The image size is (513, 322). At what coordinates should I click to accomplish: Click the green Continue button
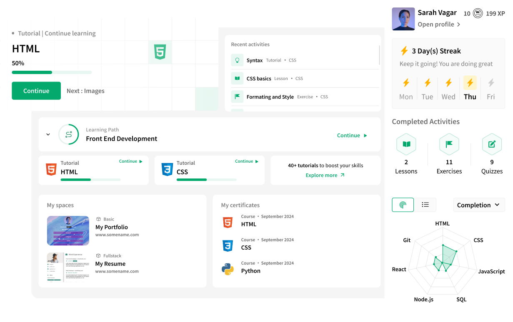pyautogui.click(x=36, y=91)
